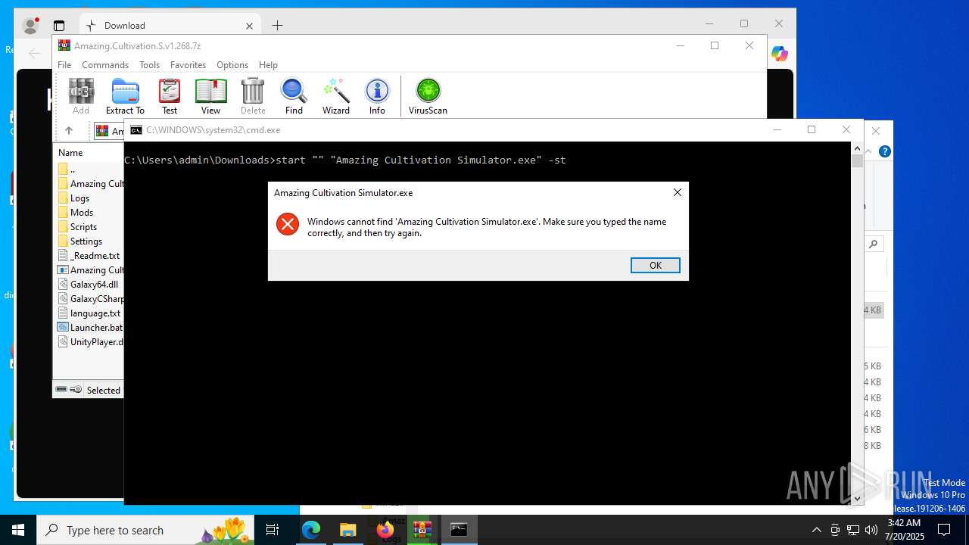
Task: Open the Windows Start menu
Action: tap(18, 530)
